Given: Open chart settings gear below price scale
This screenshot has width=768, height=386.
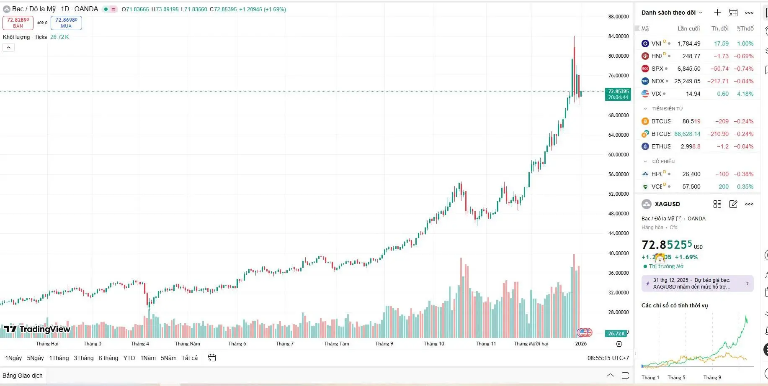Looking at the screenshot, I should (619, 344).
